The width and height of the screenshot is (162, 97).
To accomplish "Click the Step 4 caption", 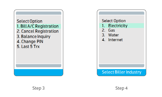I will [x=121, y=88].
